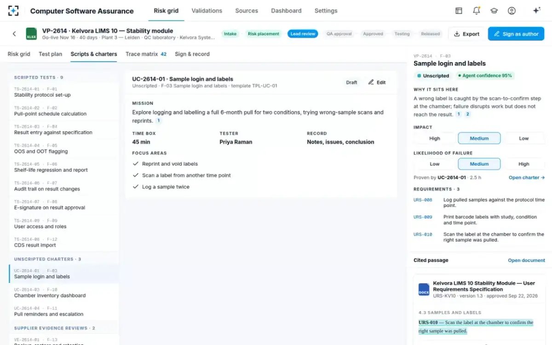The width and height of the screenshot is (552, 345).
Task: Switch to the Test plan sub-tab
Action: point(50,54)
